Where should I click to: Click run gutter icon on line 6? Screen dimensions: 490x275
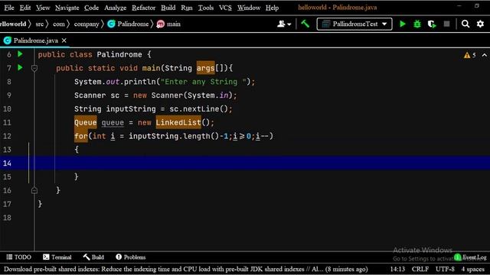point(21,54)
